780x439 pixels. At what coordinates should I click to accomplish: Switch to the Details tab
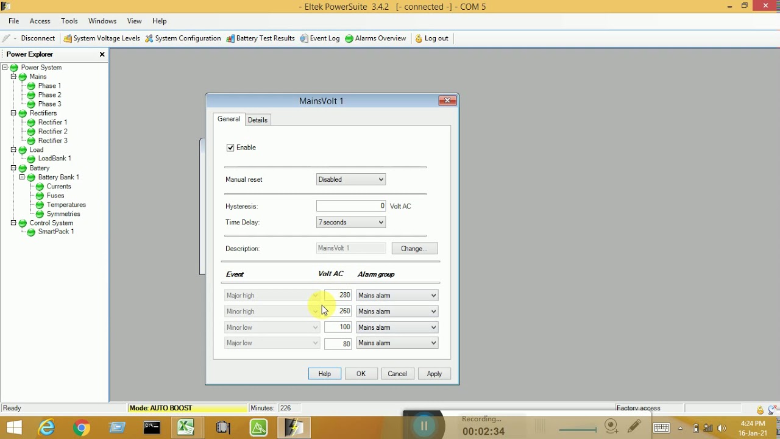[x=258, y=120]
